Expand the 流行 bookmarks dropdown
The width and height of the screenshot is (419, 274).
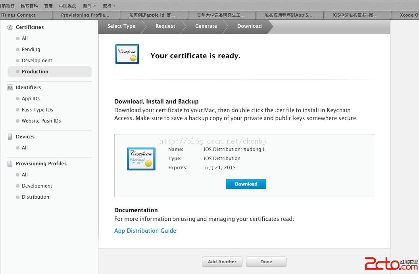[109, 6]
